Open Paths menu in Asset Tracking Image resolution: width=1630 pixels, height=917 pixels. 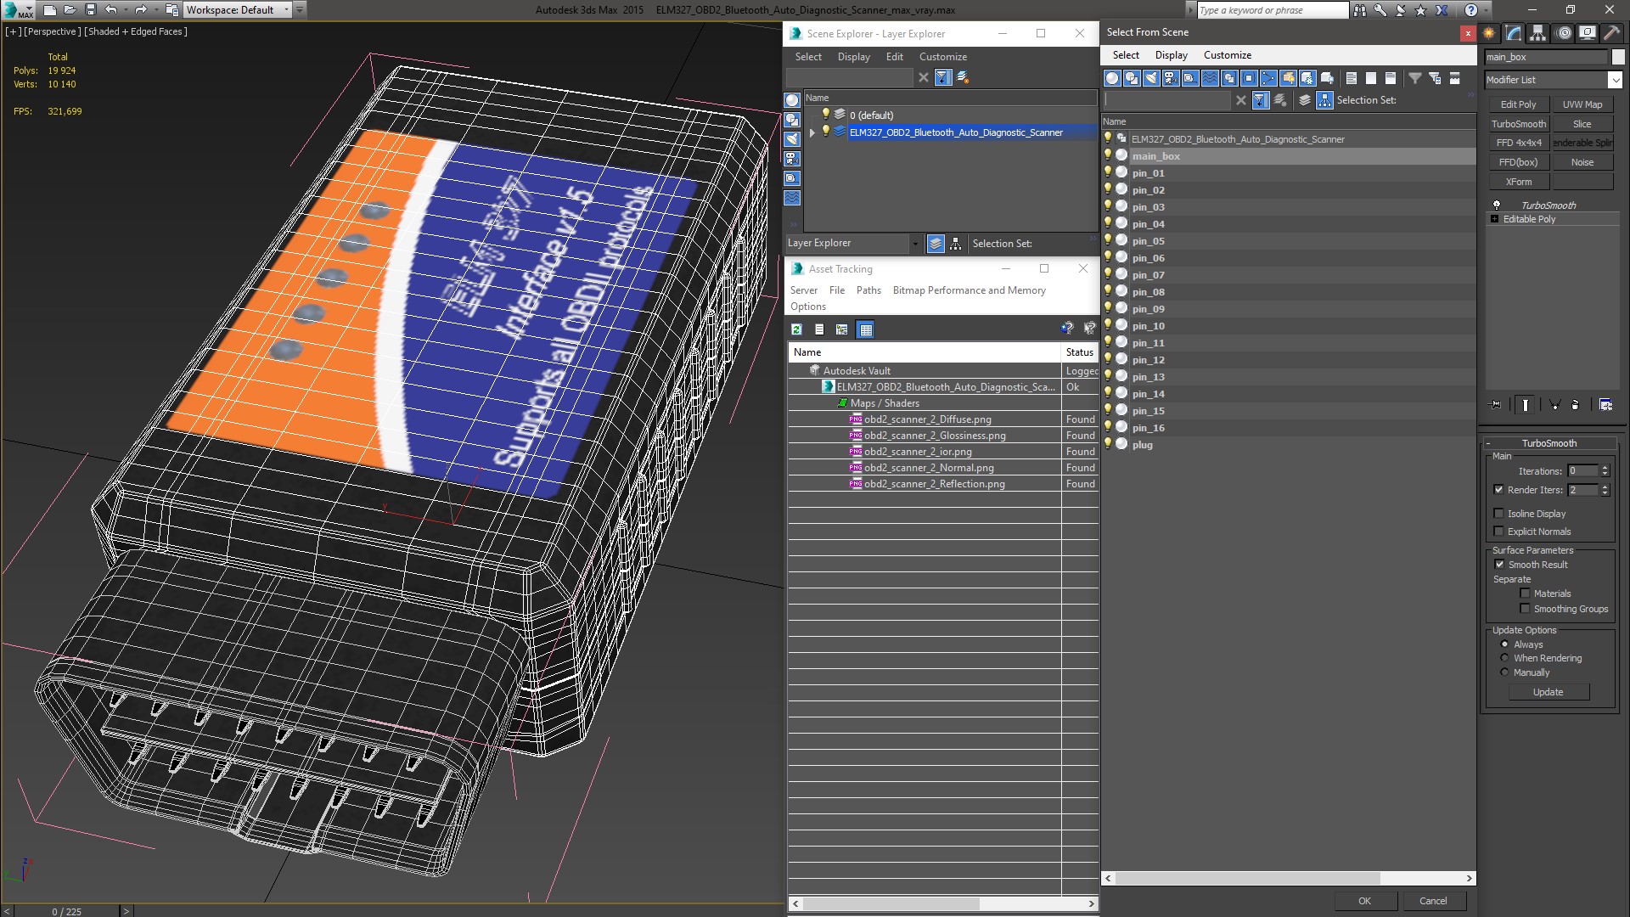tap(868, 290)
